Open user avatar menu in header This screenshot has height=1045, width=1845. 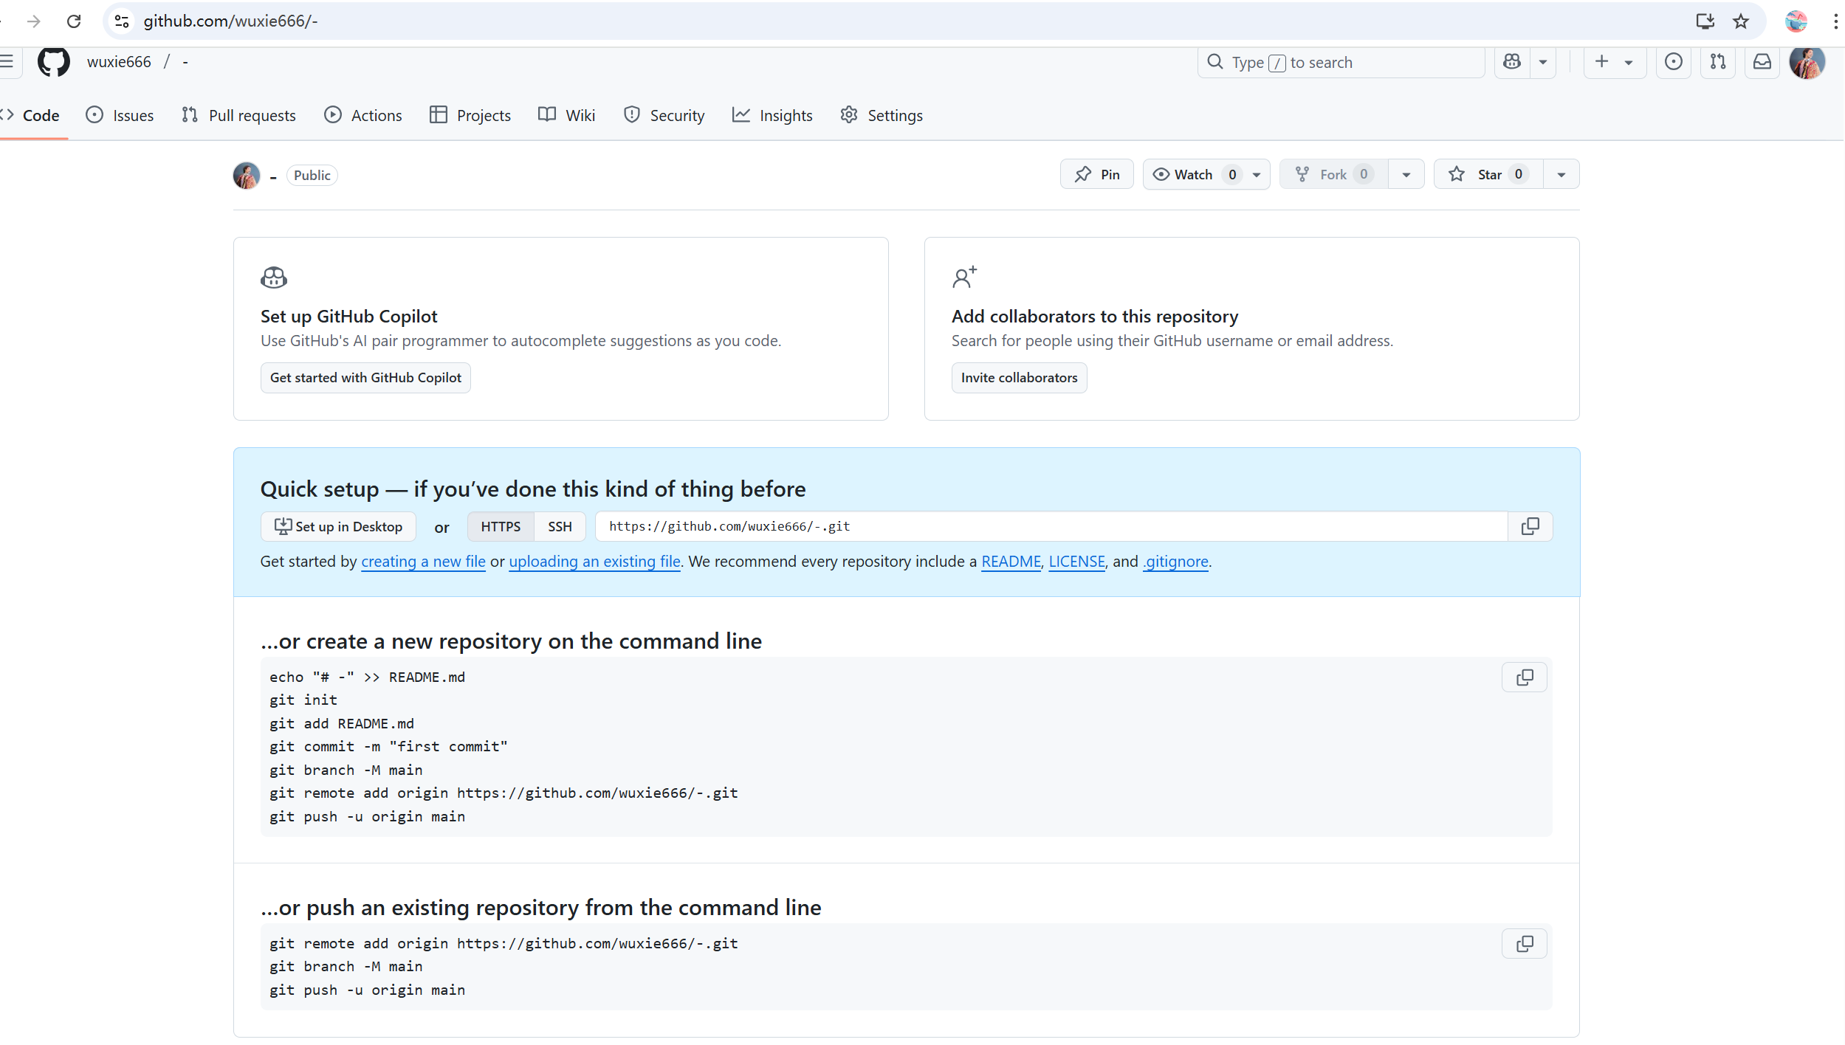[1807, 62]
